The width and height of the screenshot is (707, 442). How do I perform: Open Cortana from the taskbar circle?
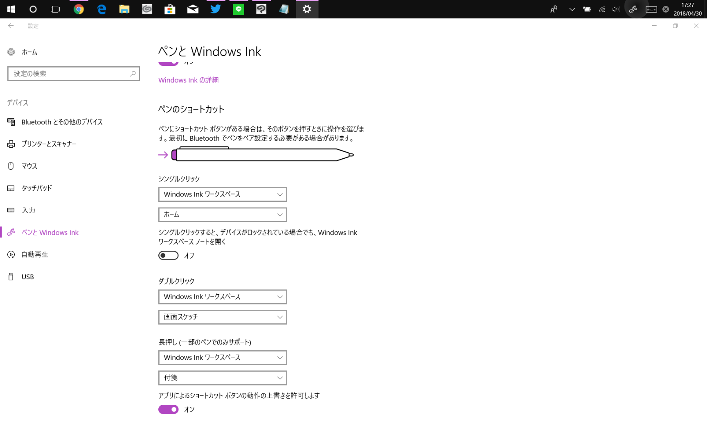pos(33,9)
